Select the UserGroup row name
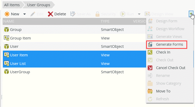Viewport: 195px width, 107px height. pos(20,72)
